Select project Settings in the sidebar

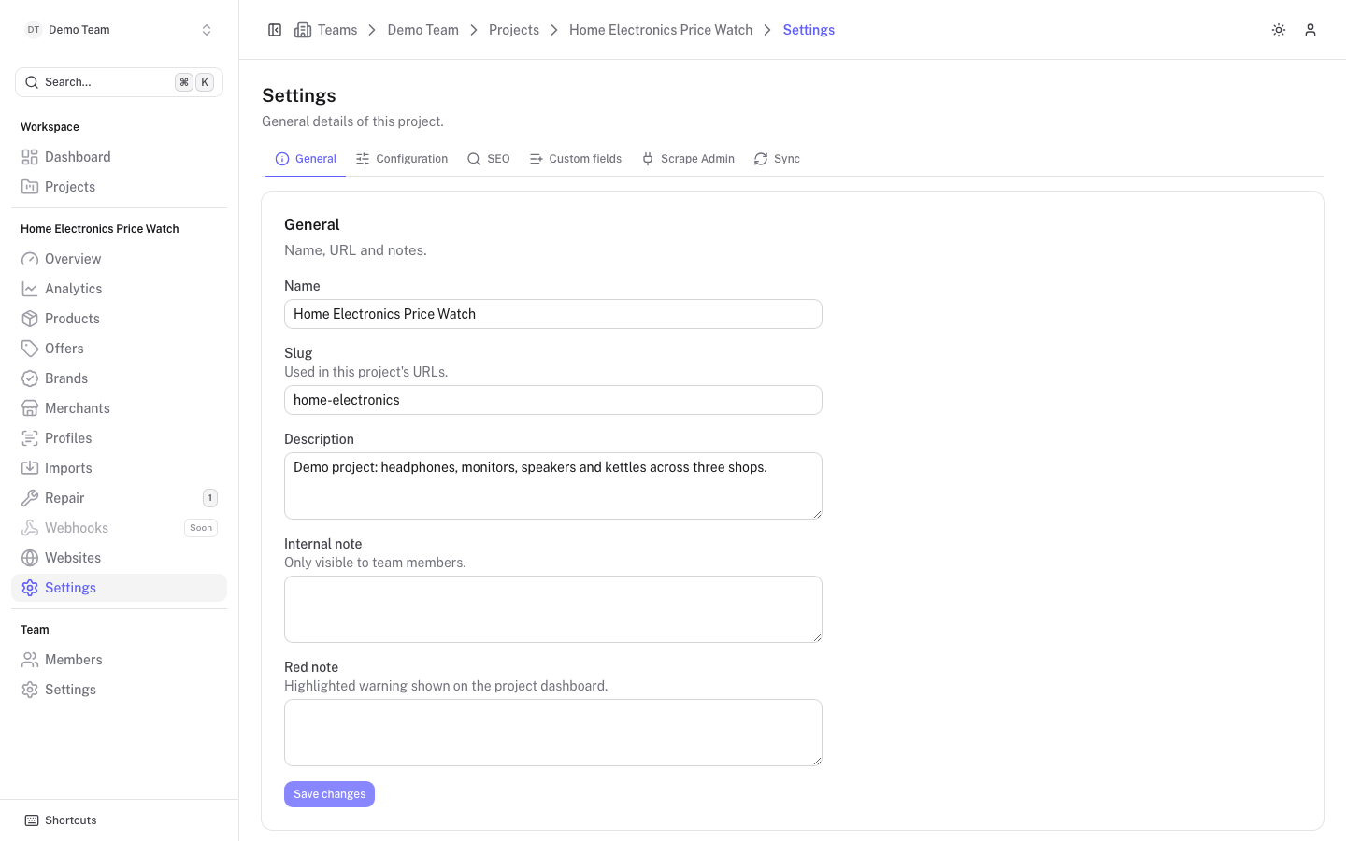coord(119,588)
